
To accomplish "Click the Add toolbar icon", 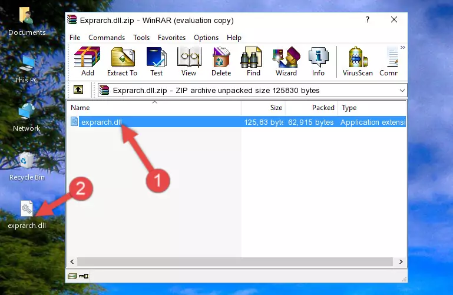I will (x=87, y=61).
